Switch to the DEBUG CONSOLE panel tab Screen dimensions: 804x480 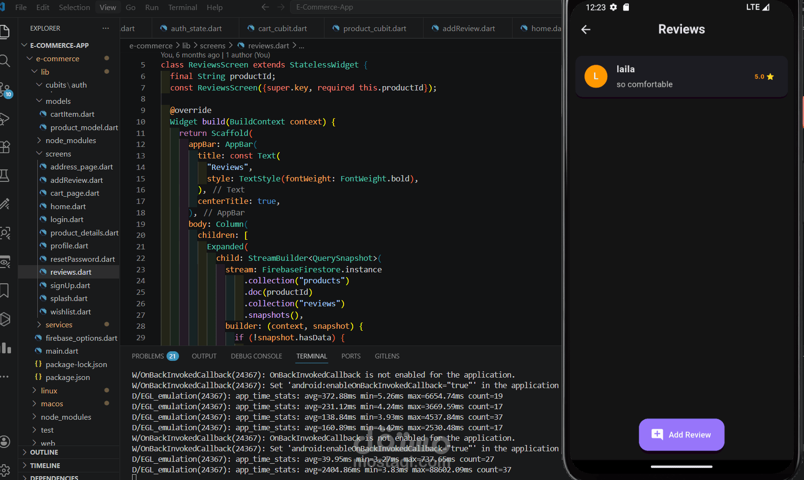257,356
